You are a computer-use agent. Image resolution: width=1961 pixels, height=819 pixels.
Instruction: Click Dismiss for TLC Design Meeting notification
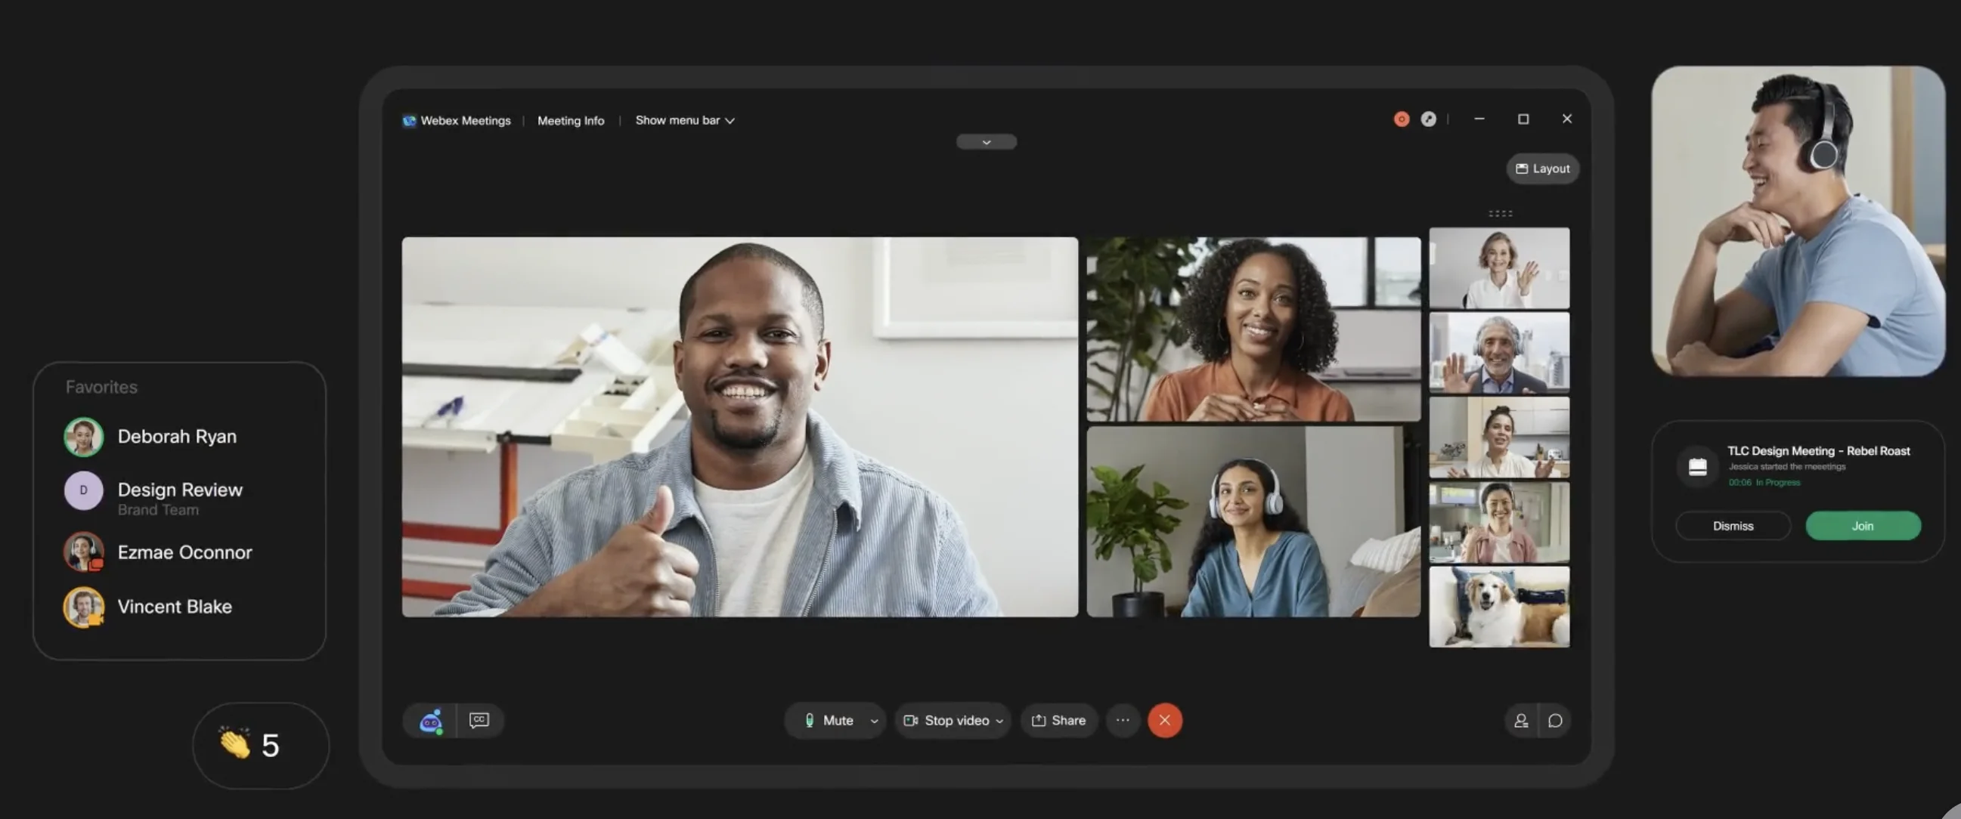[1732, 525]
